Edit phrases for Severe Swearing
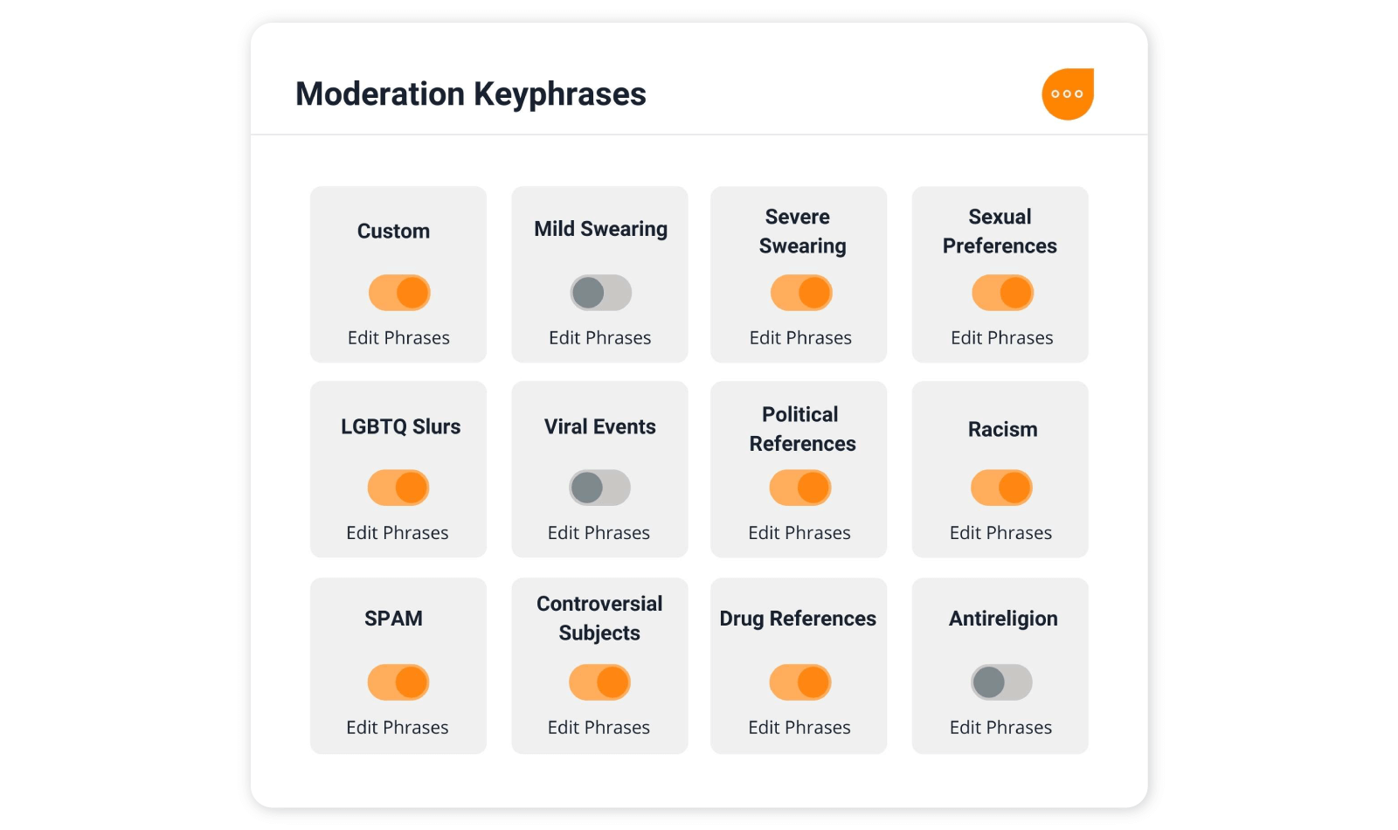Image resolution: width=1398 pixels, height=830 pixels. click(x=799, y=338)
